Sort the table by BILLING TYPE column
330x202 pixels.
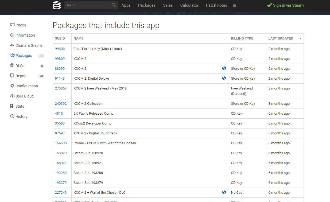tap(247, 38)
